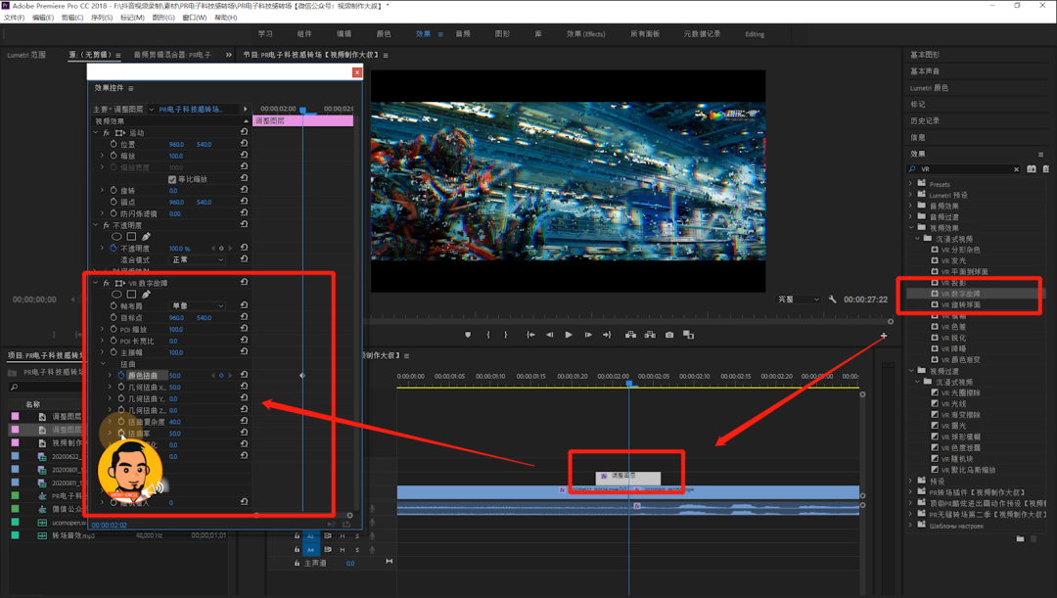The height and width of the screenshot is (598, 1057).
Task: Reset the 旋转 rotation parameter
Action: point(244,190)
